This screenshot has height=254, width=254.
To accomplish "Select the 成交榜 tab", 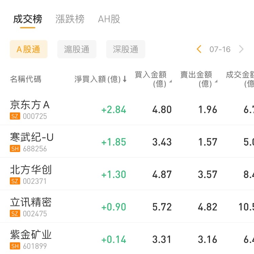I will point(27,19).
